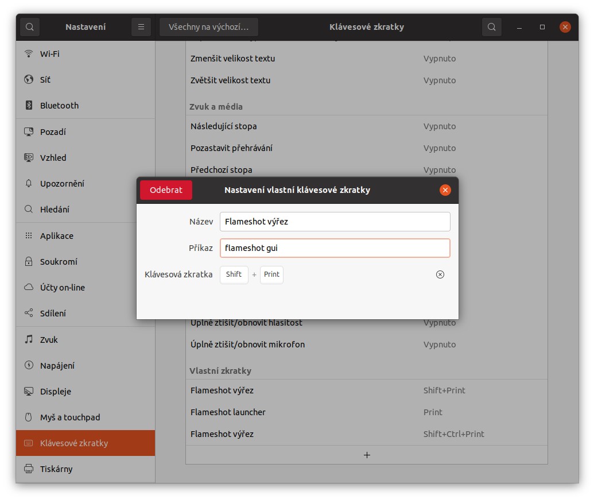Click the sidebar search icon in Nastavení header
This screenshot has width=594, height=499.
pos(29,27)
